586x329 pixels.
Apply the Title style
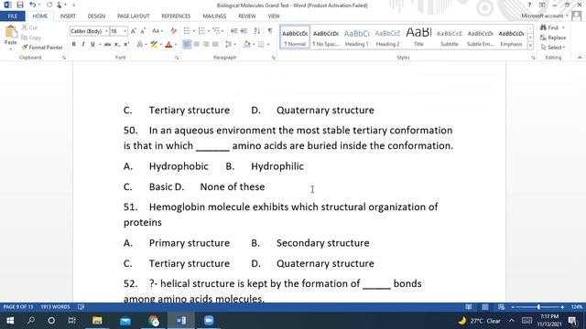pyautogui.click(x=418, y=37)
